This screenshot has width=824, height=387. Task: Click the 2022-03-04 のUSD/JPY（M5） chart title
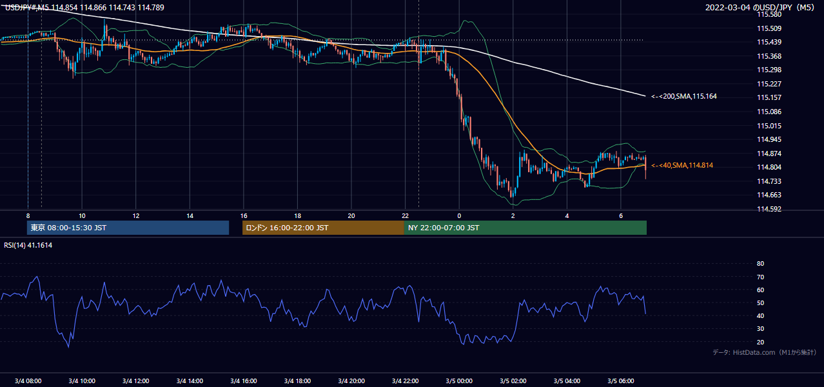point(761,8)
